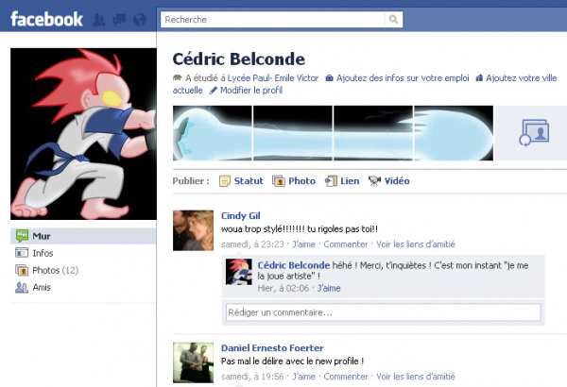
Task: Click inside the Recherche search field
Action: point(273,20)
